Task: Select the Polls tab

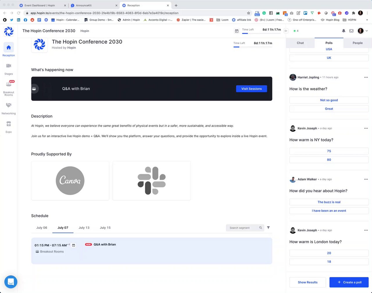Action: click(329, 43)
